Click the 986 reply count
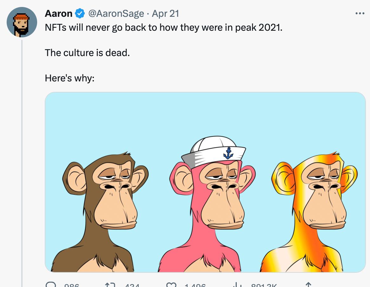370x287 pixels. 72,285
